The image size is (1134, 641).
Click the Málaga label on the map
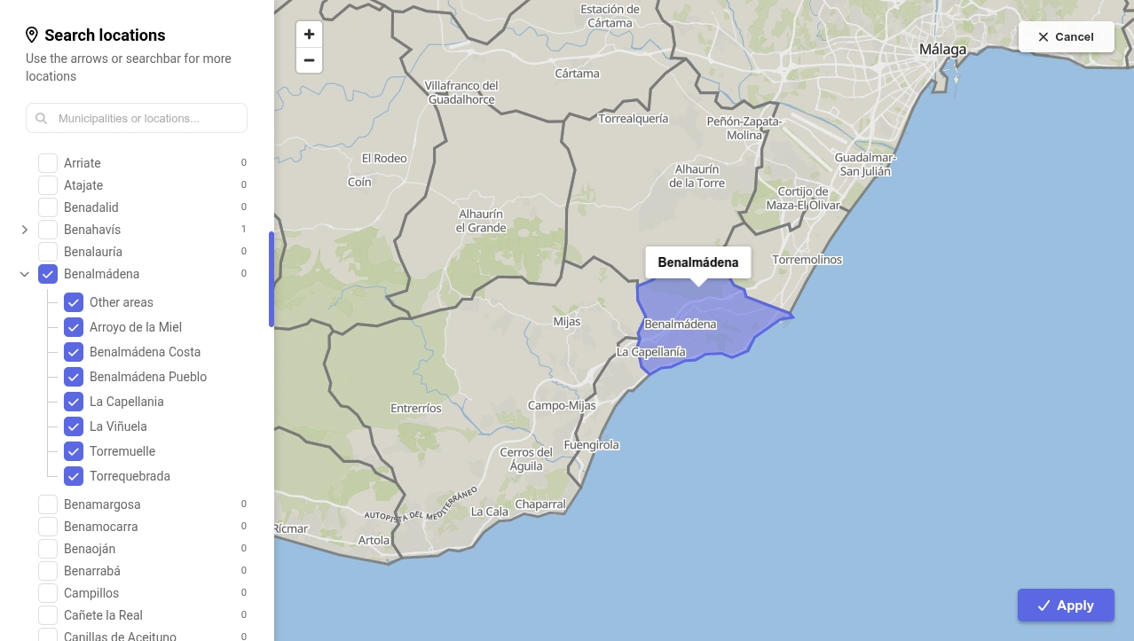[x=942, y=50]
